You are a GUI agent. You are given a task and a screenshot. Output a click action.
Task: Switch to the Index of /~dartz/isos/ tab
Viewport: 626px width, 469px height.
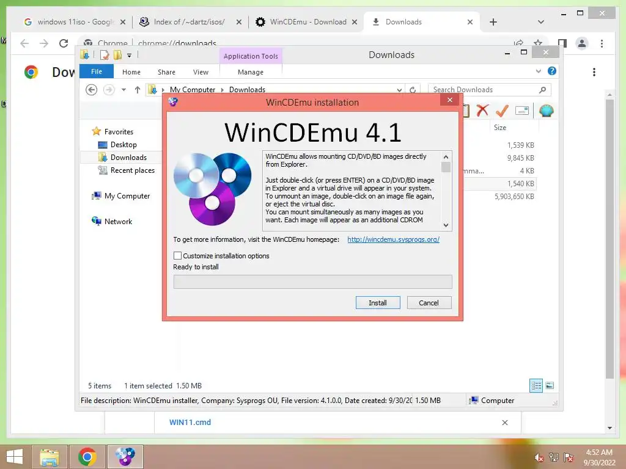tap(190, 21)
